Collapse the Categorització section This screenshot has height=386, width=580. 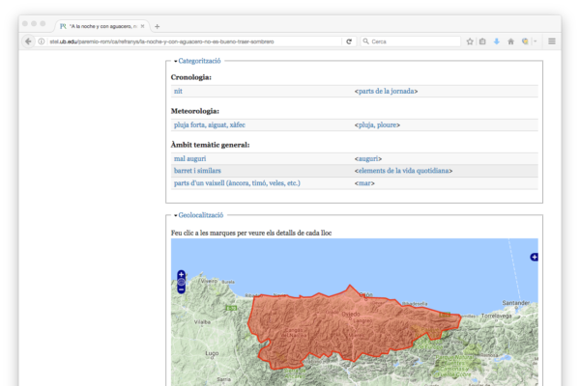click(x=198, y=61)
